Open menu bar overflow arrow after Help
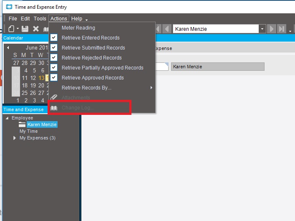295x221 pixels. [x=86, y=20]
